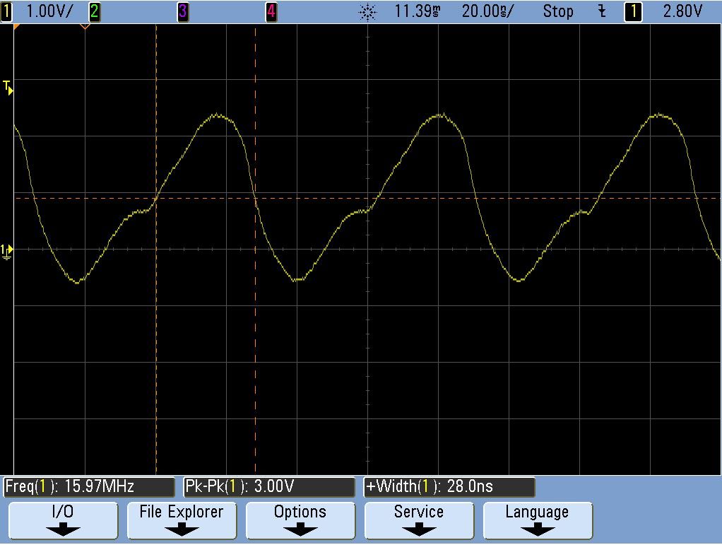Select the purple channel 3 indicator
The height and width of the screenshot is (545, 722).
183,11
